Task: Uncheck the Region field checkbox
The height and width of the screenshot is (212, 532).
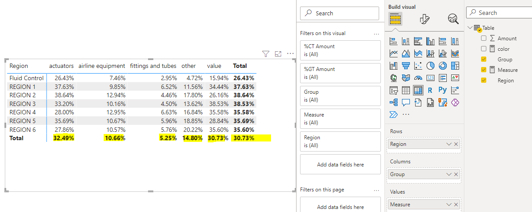Action: click(x=484, y=81)
